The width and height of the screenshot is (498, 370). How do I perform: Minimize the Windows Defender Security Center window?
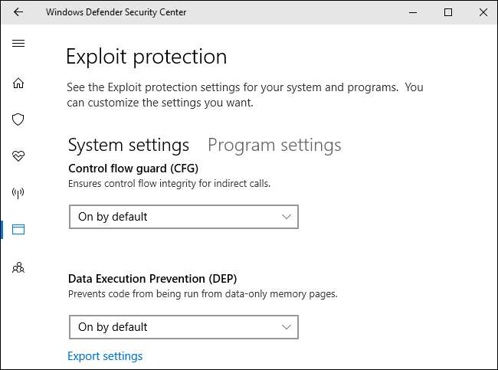click(x=414, y=12)
